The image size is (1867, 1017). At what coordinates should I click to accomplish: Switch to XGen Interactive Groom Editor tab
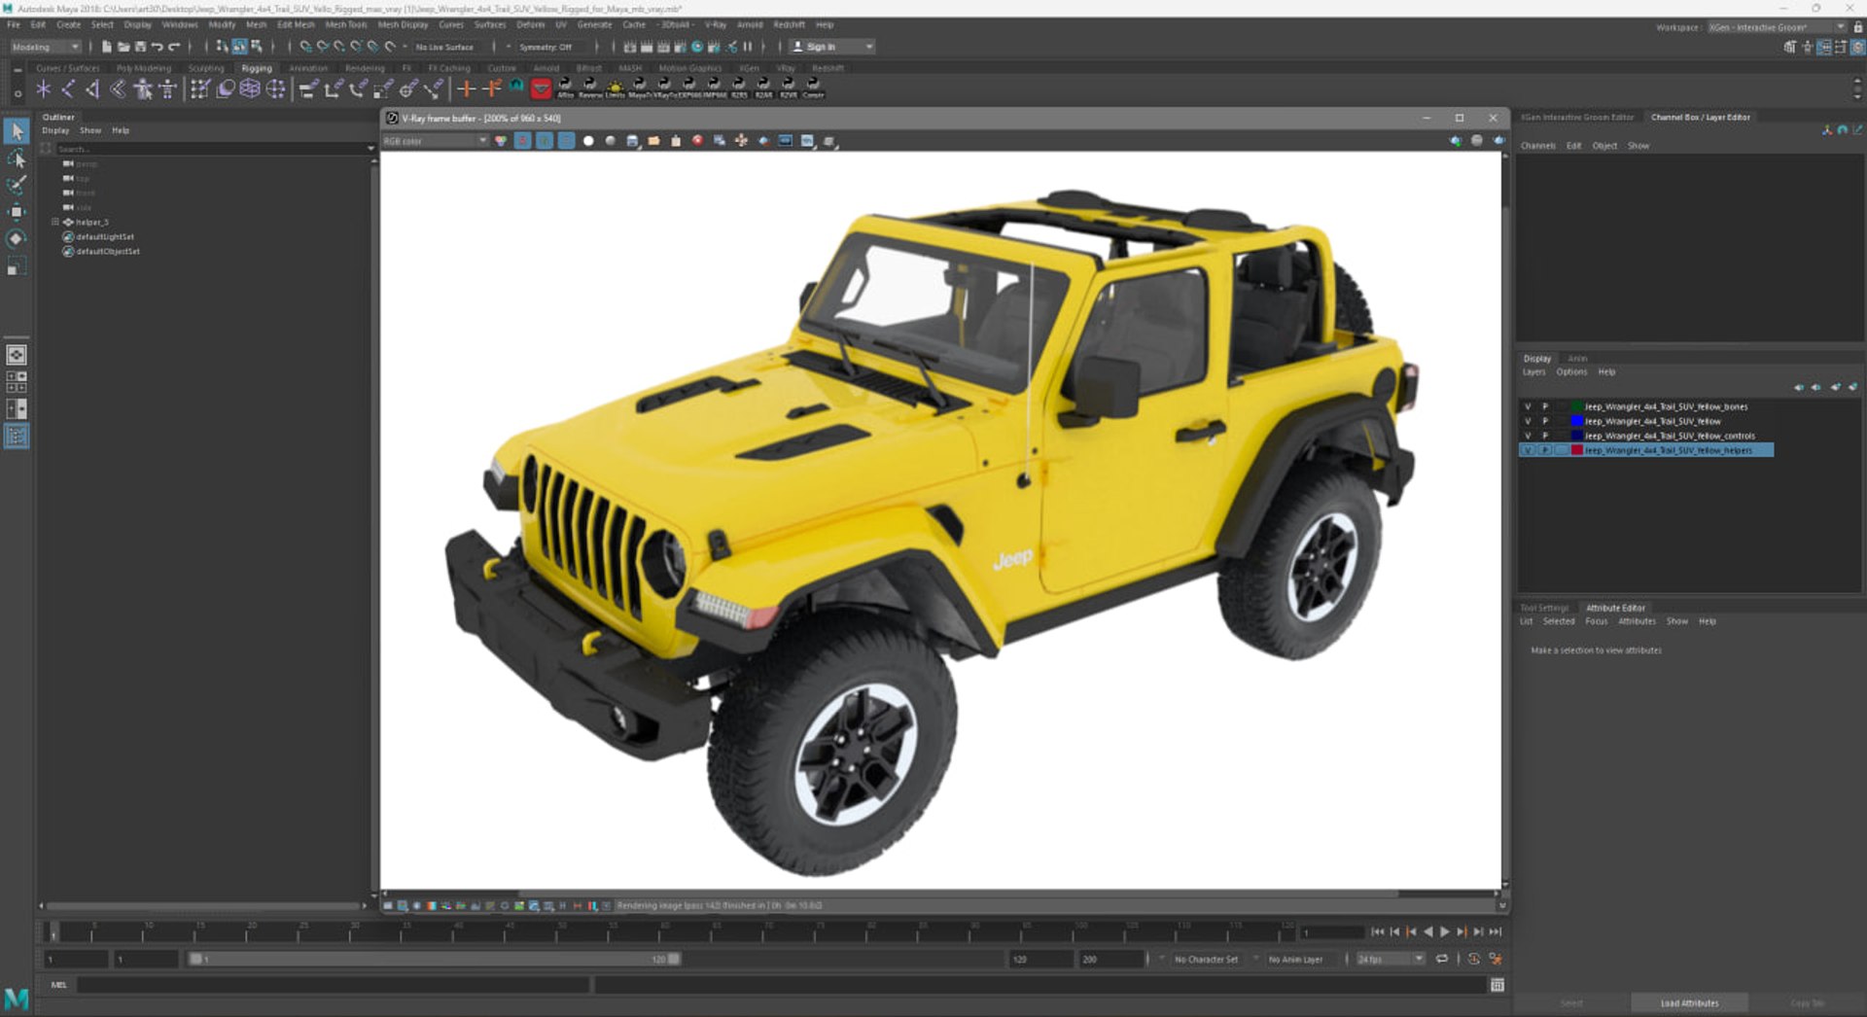[1578, 117]
